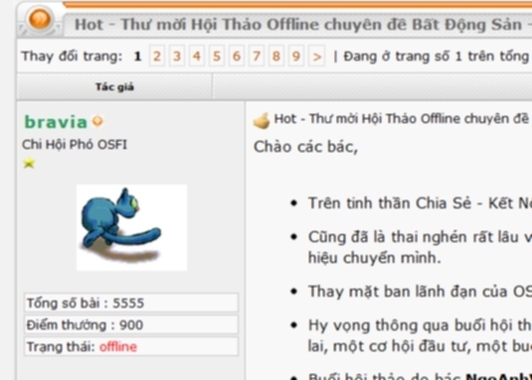This screenshot has height=380, width=532.
Task: Click the greeting Chào các bác
Action: [x=305, y=147]
